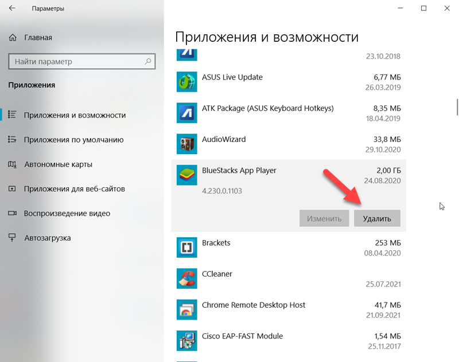This screenshot has height=362, width=459.
Task: Select ATK Package (ASUS Keyboard Hotkeys)
Action: pyautogui.click(x=289, y=113)
